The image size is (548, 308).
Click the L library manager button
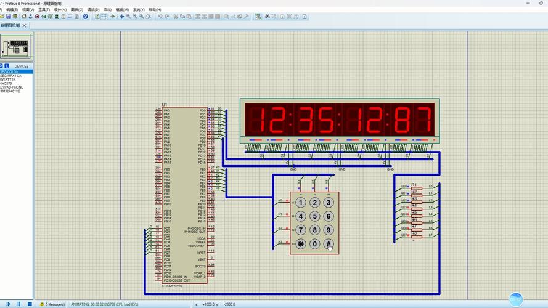(x=7, y=66)
